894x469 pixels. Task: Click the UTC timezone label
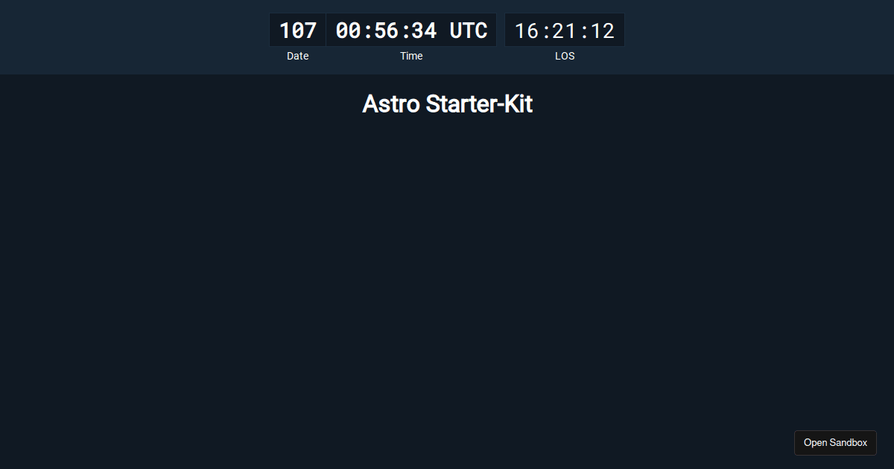coord(469,30)
